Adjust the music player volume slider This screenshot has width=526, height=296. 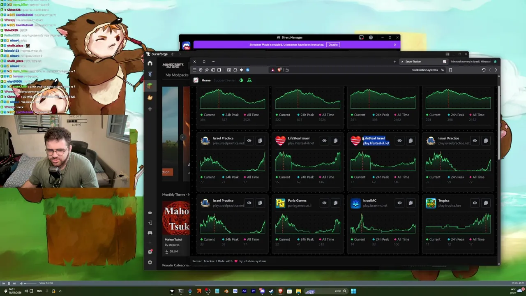click(x=30, y=283)
